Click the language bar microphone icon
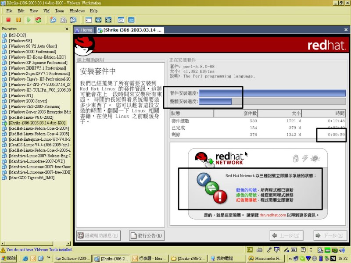The height and width of the screenshot is (263, 351). click(269, 250)
